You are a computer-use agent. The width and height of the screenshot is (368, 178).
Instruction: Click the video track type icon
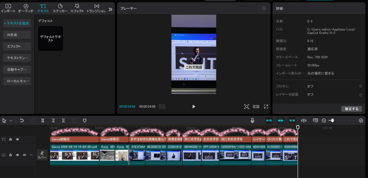click(x=4, y=155)
